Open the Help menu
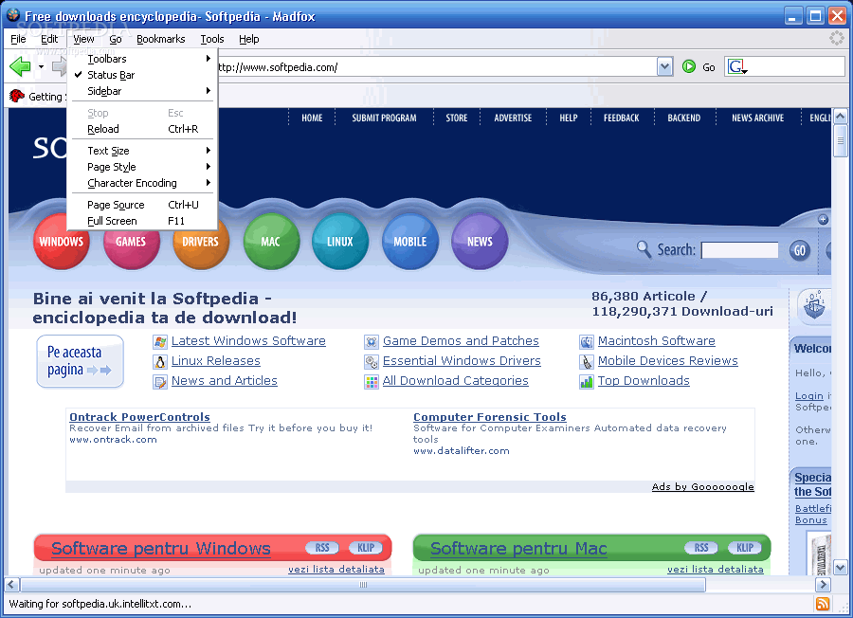Viewport: 853px width, 618px height. [x=248, y=39]
